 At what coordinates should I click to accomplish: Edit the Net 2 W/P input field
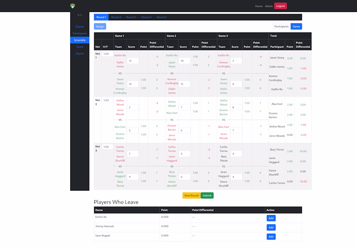107,100
